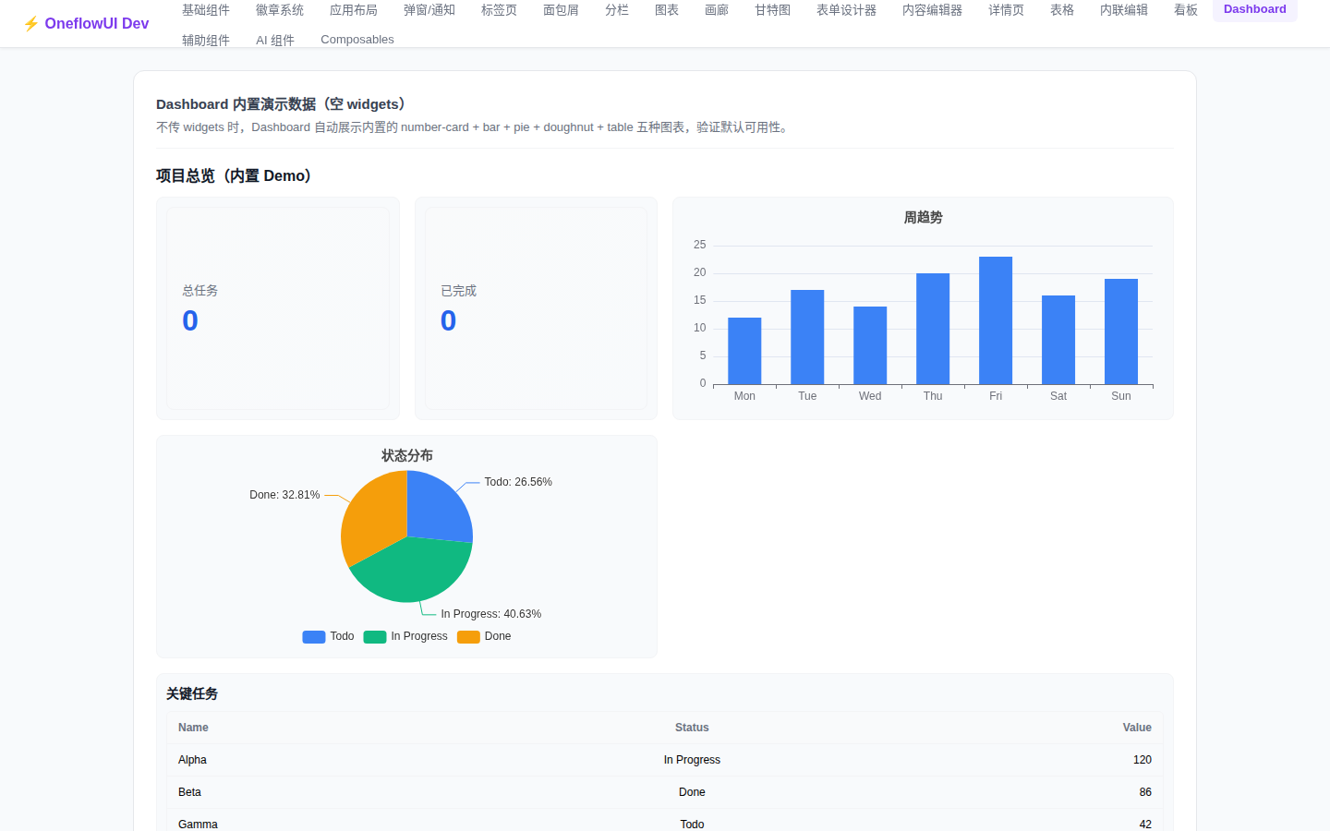Switch to the 分栏 tab
This screenshot has height=831, width=1330.
click(x=617, y=10)
